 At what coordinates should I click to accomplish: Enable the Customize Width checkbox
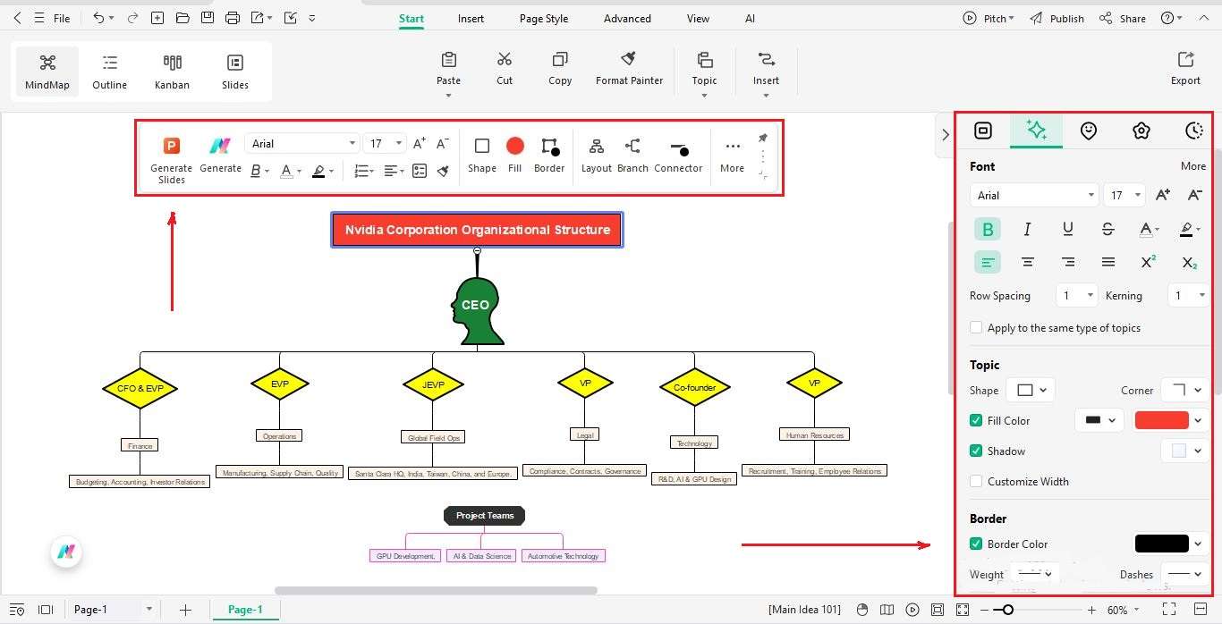point(976,481)
